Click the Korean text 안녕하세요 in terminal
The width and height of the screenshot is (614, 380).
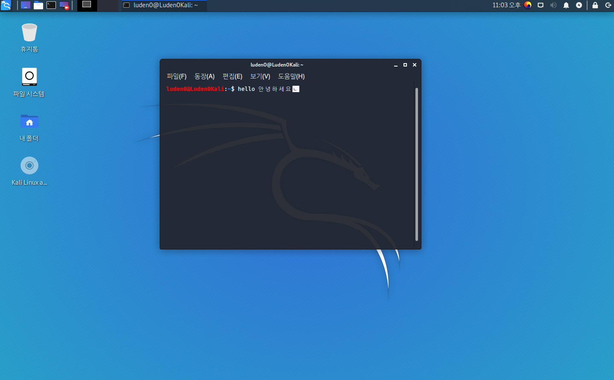pos(275,89)
